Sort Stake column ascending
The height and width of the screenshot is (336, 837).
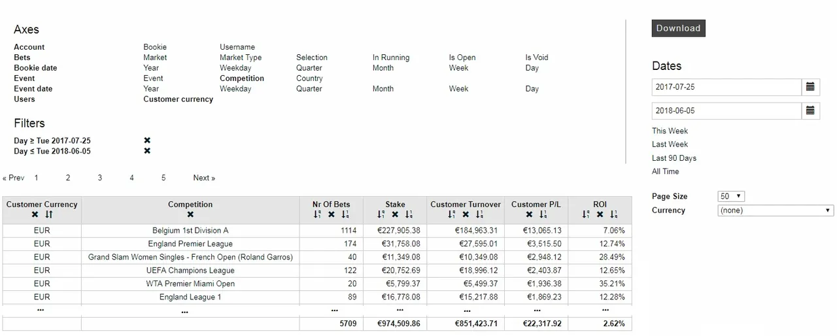(409, 214)
